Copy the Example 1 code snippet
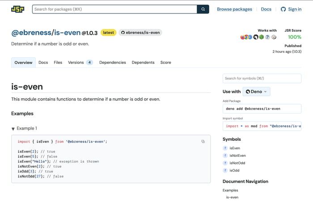The image size is (313, 206). coord(203,142)
